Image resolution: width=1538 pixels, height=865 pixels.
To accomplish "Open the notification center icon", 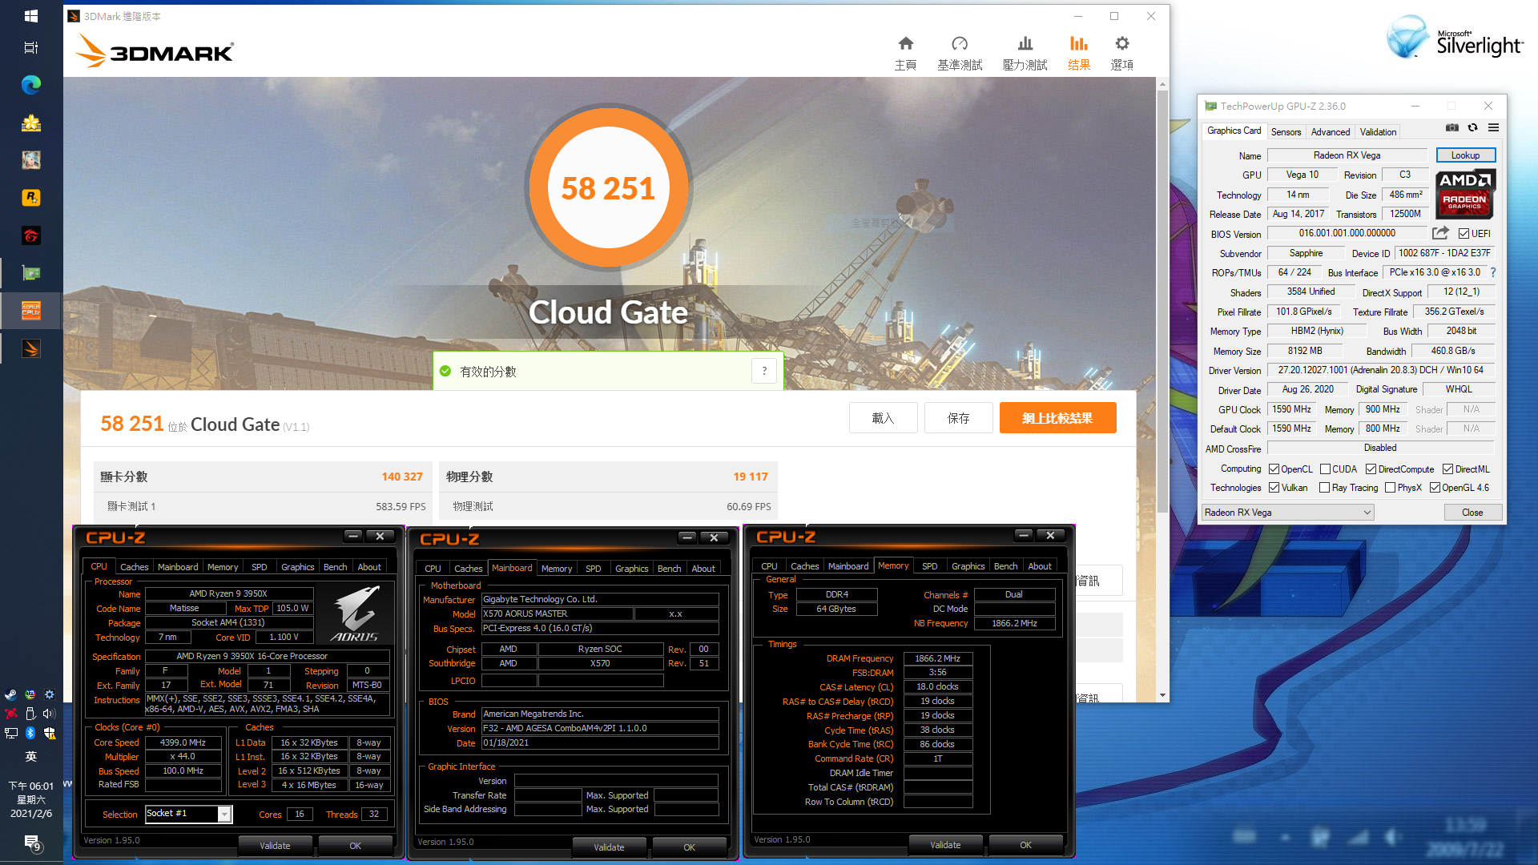I will coord(32,843).
